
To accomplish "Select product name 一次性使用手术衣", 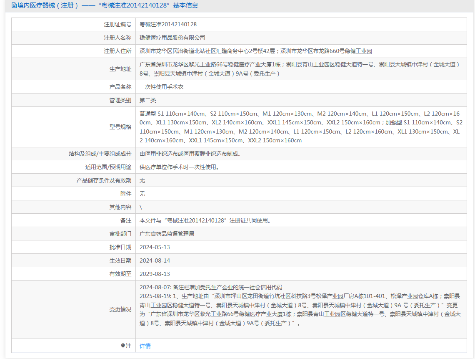I will pos(161,87).
